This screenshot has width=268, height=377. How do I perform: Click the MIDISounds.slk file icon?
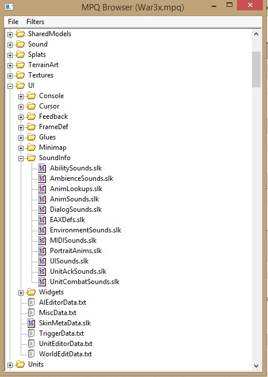click(x=42, y=240)
